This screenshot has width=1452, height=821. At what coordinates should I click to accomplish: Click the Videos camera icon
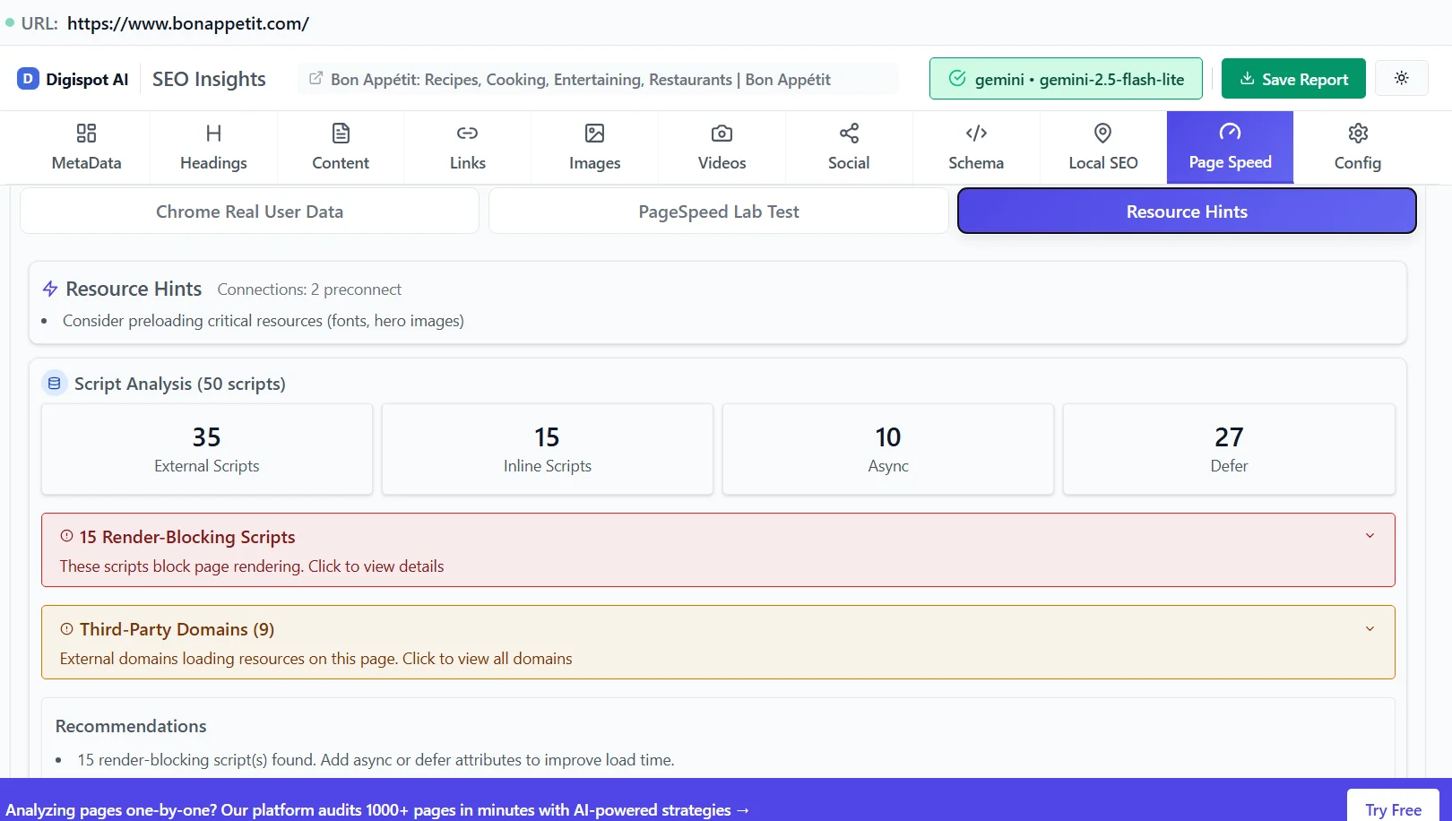(722, 134)
